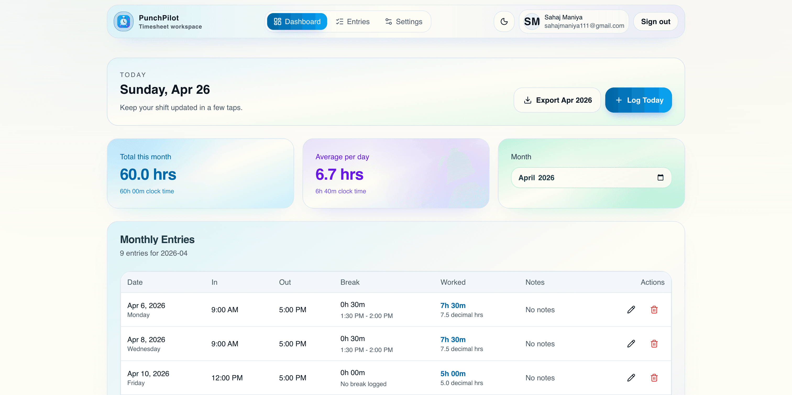This screenshot has height=395, width=792.
Task: Click the Total this month 60.0 hrs card
Action: click(200, 173)
